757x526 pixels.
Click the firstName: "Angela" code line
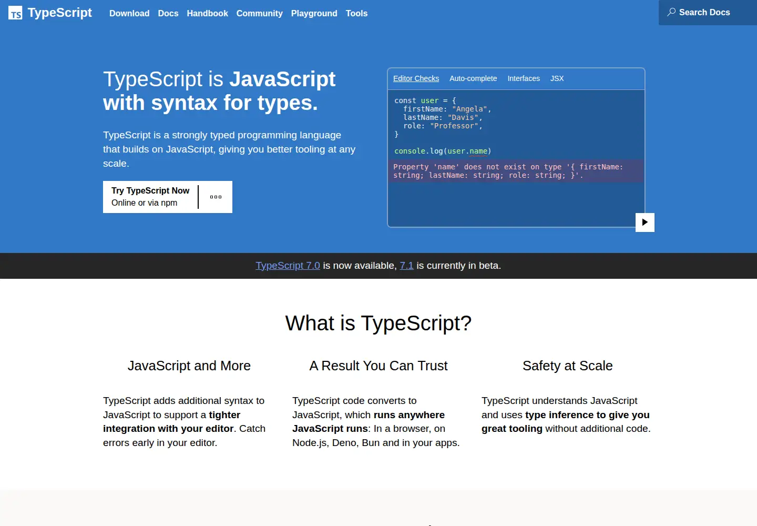pos(447,109)
